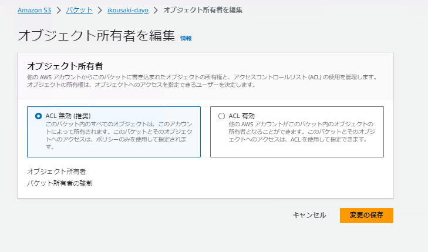Click the orange 変更の保存 button
The height and width of the screenshot is (252, 428).
pyautogui.click(x=366, y=215)
